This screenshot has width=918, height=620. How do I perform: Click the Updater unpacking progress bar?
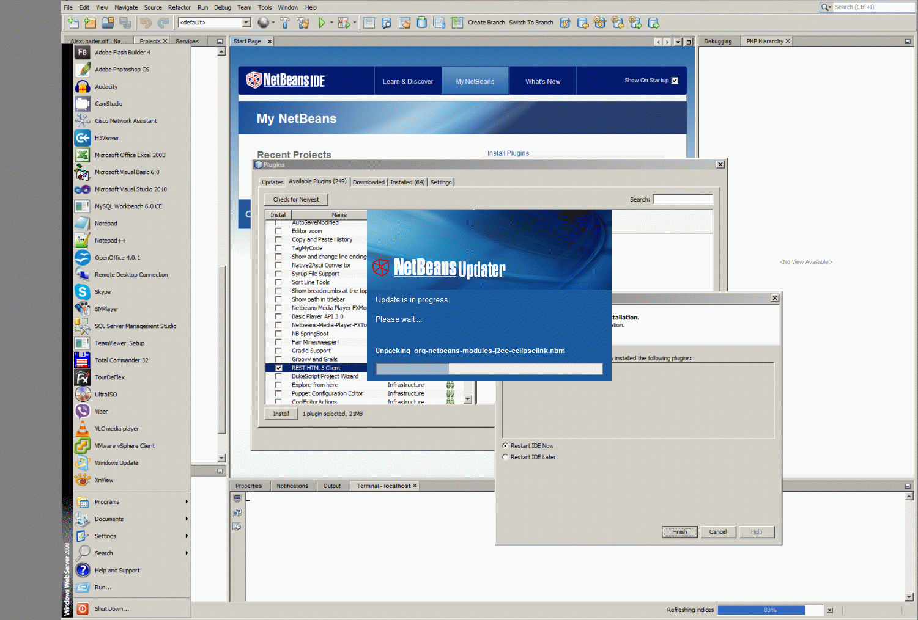click(489, 369)
